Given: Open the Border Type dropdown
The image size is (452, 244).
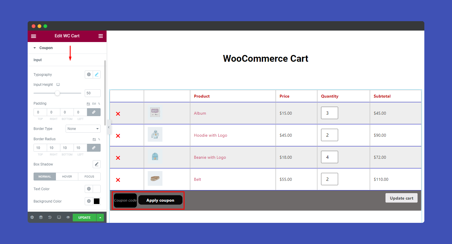Looking at the screenshot, I should pos(83,129).
